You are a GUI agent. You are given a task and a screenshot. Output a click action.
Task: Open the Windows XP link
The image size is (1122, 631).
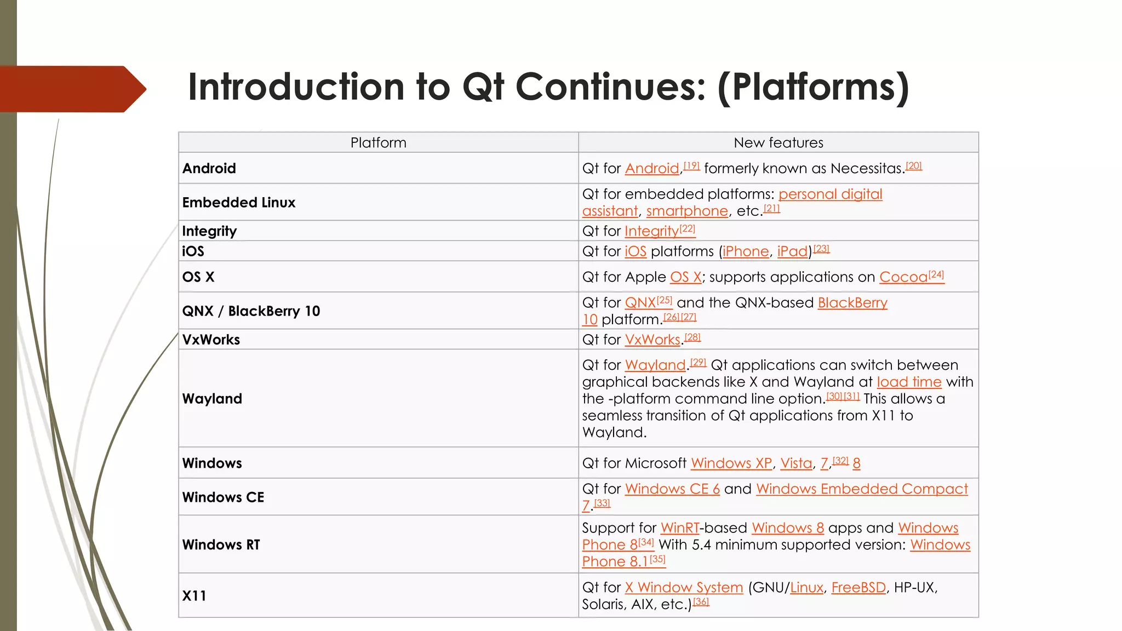731,463
